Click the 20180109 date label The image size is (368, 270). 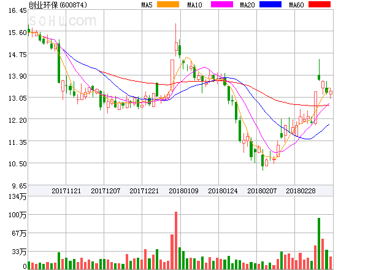183,191
